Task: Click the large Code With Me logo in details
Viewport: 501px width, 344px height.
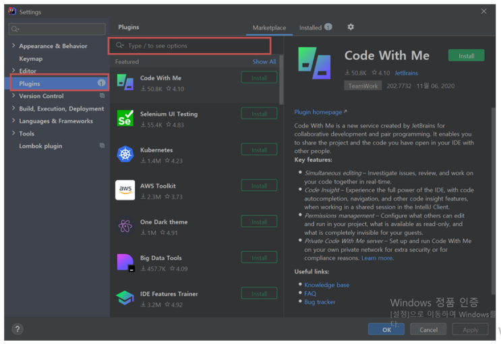Action: pos(314,63)
